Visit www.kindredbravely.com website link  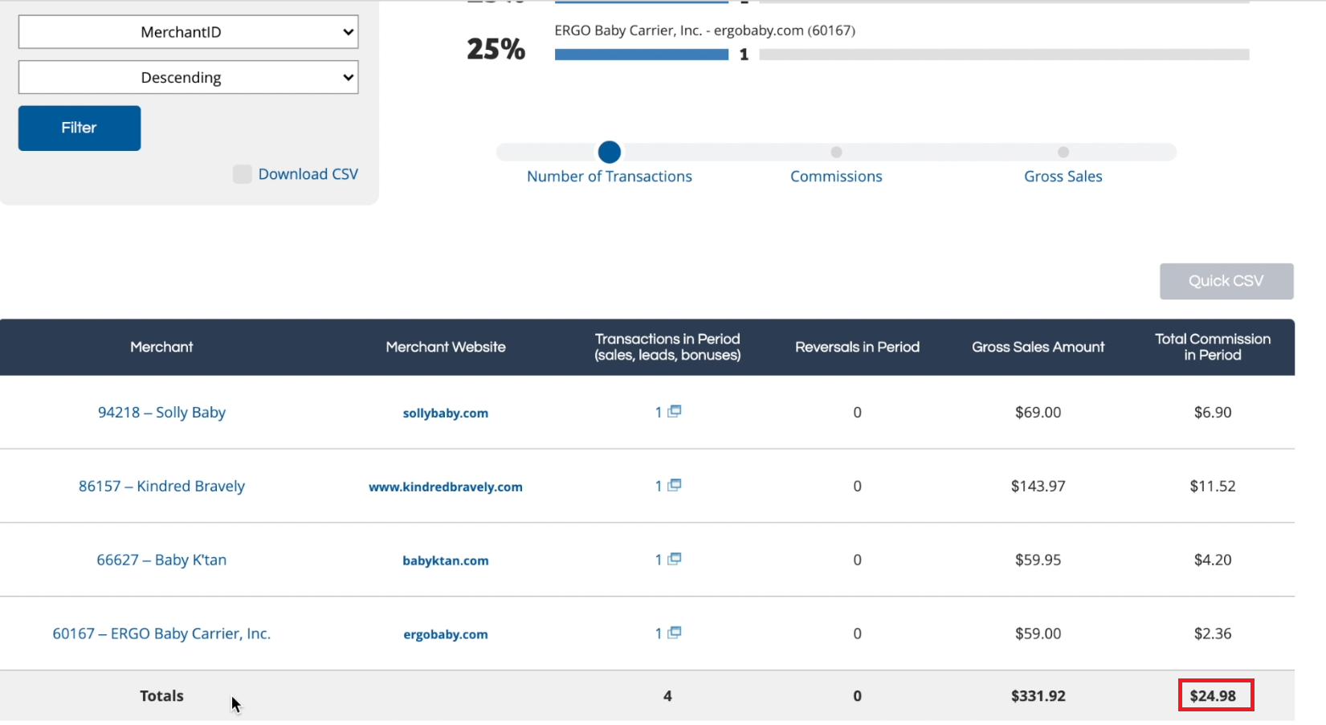tap(446, 487)
